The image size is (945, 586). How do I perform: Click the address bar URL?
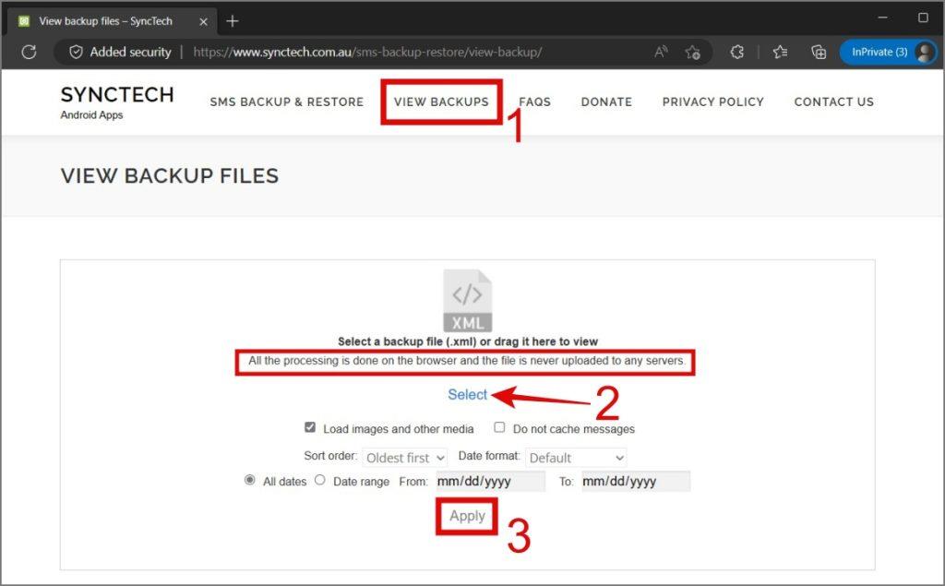367,52
